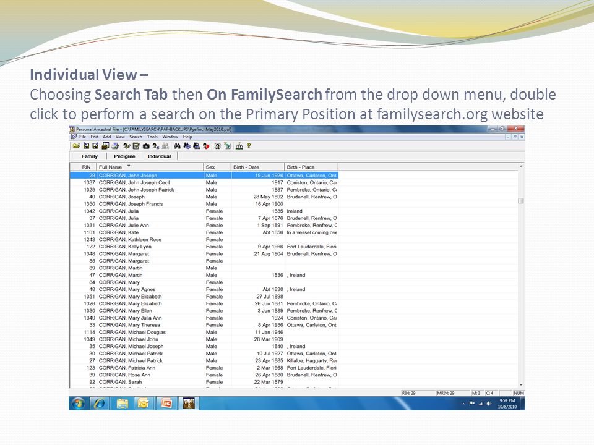Click the volume speaker tray icon

pyautogui.click(x=489, y=404)
